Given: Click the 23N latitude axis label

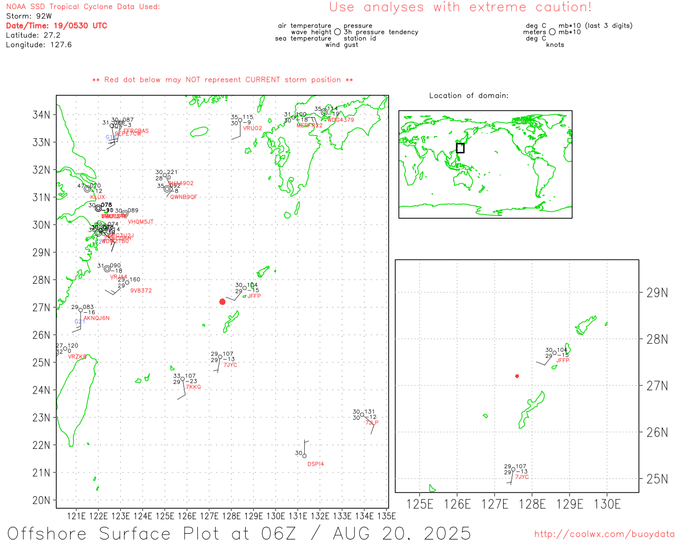Looking at the screenshot, I should click(x=41, y=418).
